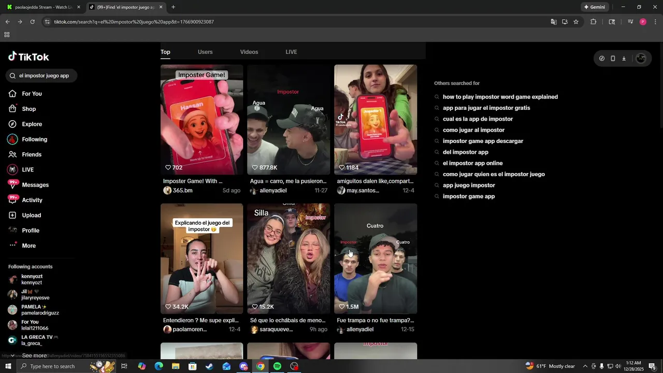Image resolution: width=663 pixels, height=373 pixels.
Task: Close the TikTok search browser tab
Action: [161, 7]
